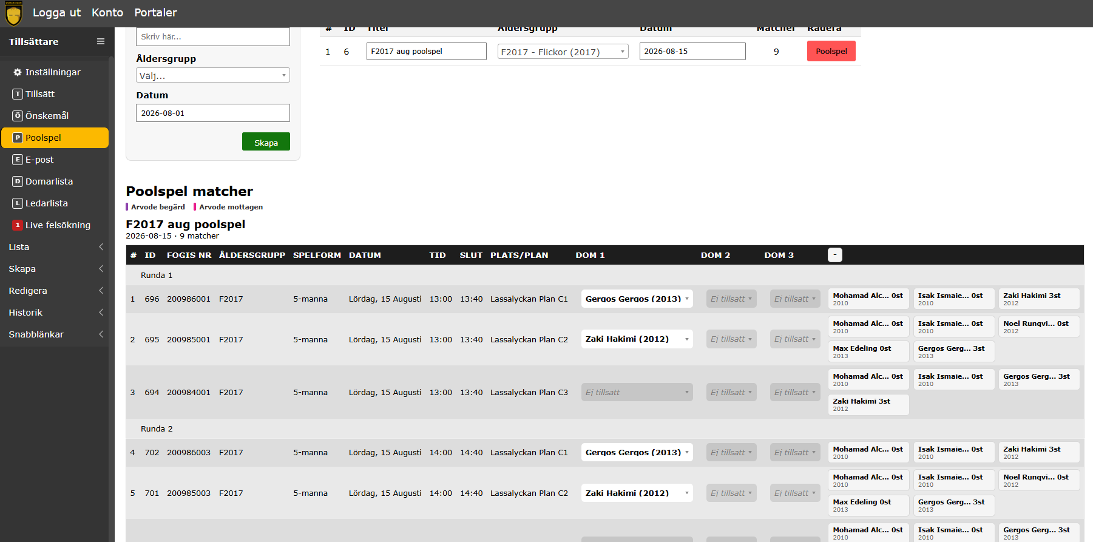The image size is (1093, 542).
Task: Open the Konto menu
Action: (x=107, y=12)
